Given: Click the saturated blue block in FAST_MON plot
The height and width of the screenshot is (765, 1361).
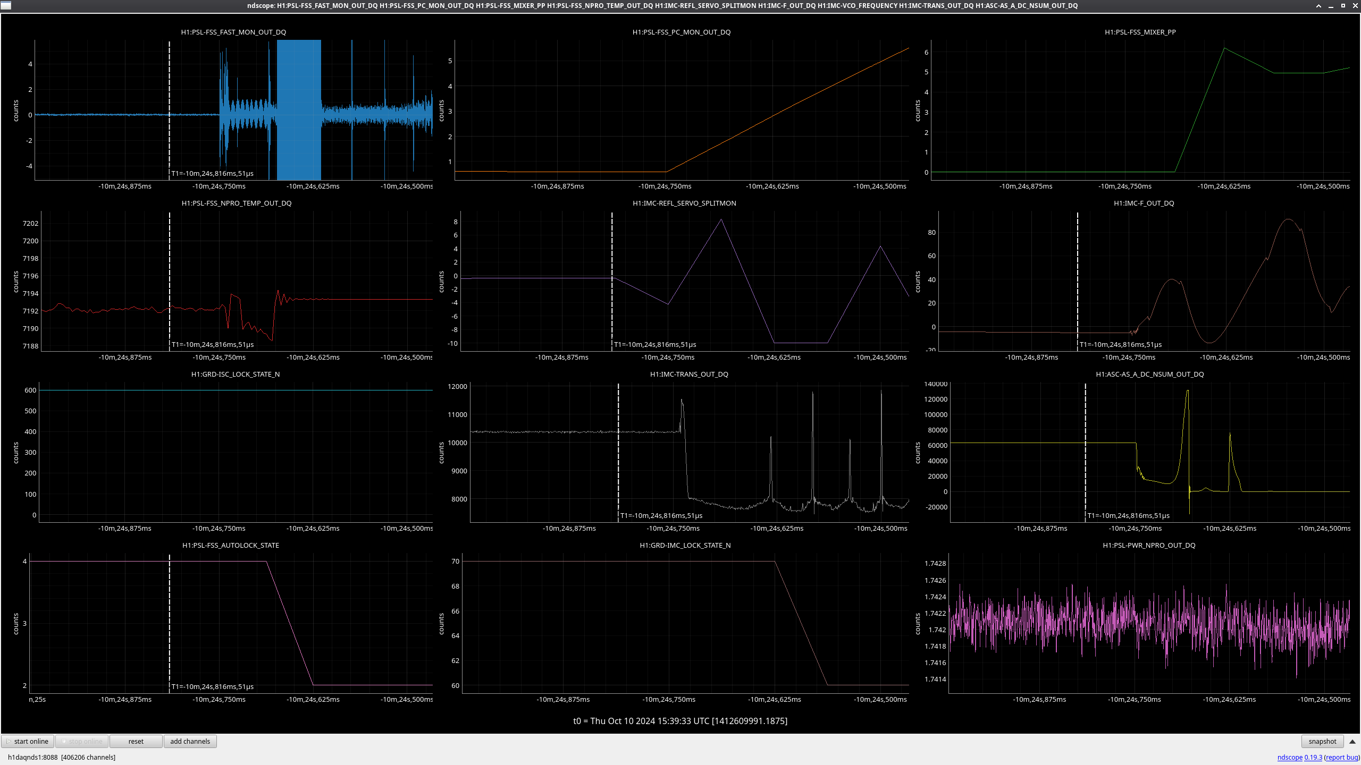Looking at the screenshot, I should coord(299,110).
